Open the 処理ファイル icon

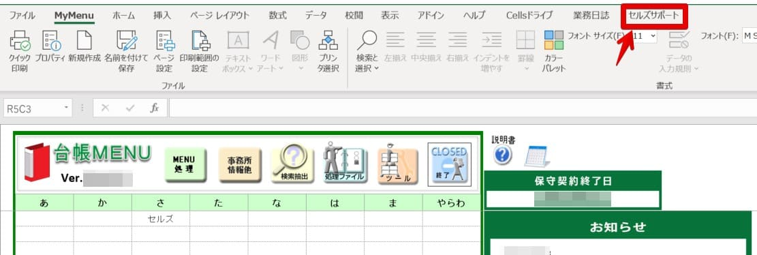click(x=345, y=163)
